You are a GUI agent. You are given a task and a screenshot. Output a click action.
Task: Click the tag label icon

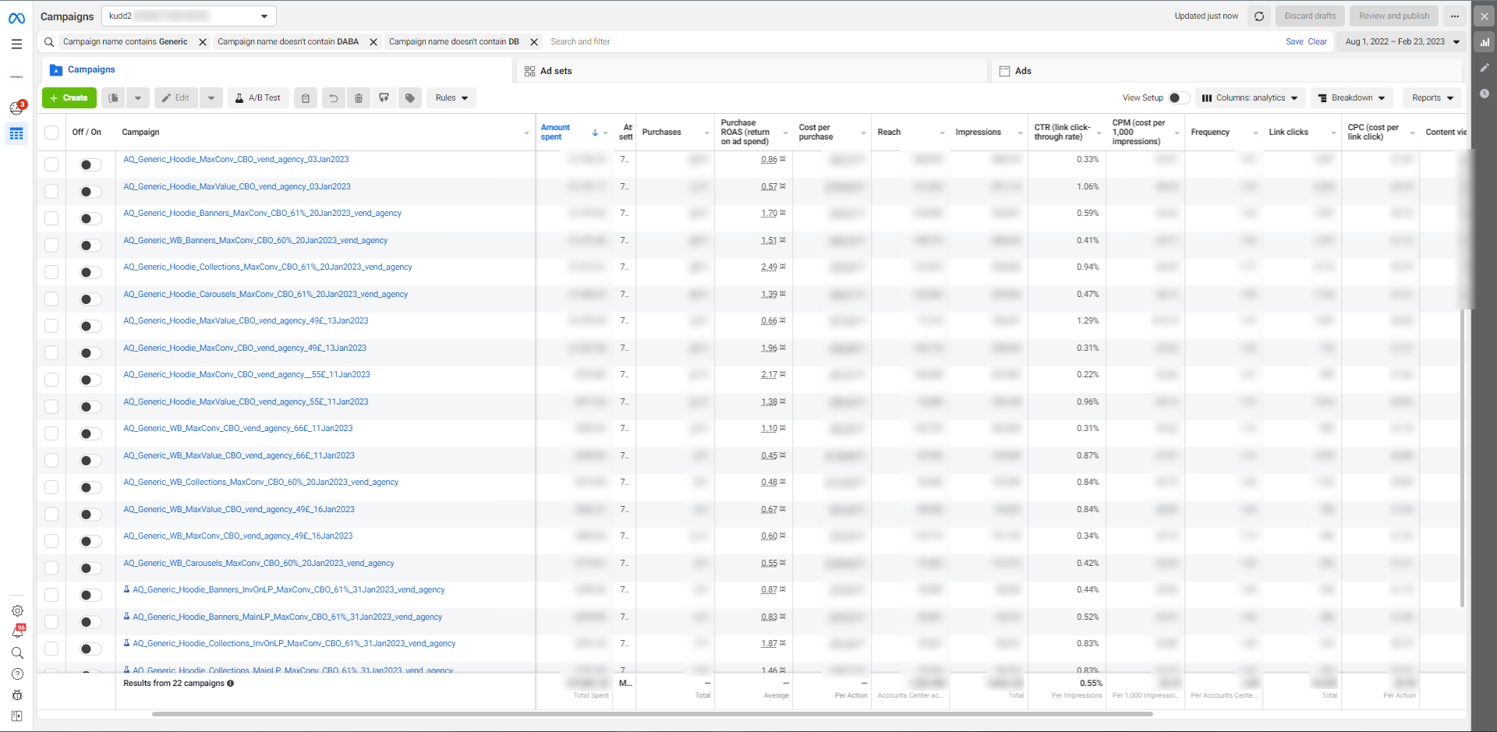point(410,98)
